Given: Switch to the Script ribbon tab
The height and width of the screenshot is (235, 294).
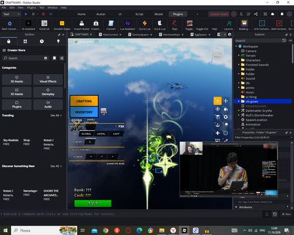Looking at the screenshot, I should (x=139, y=14).
